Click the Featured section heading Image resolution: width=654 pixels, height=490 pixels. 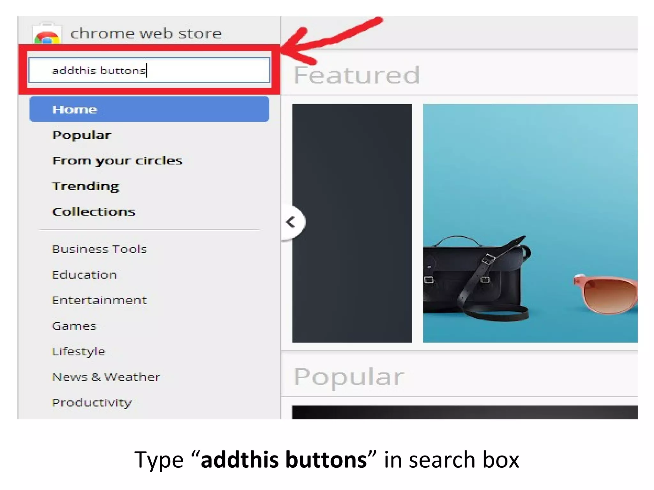(x=356, y=75)
